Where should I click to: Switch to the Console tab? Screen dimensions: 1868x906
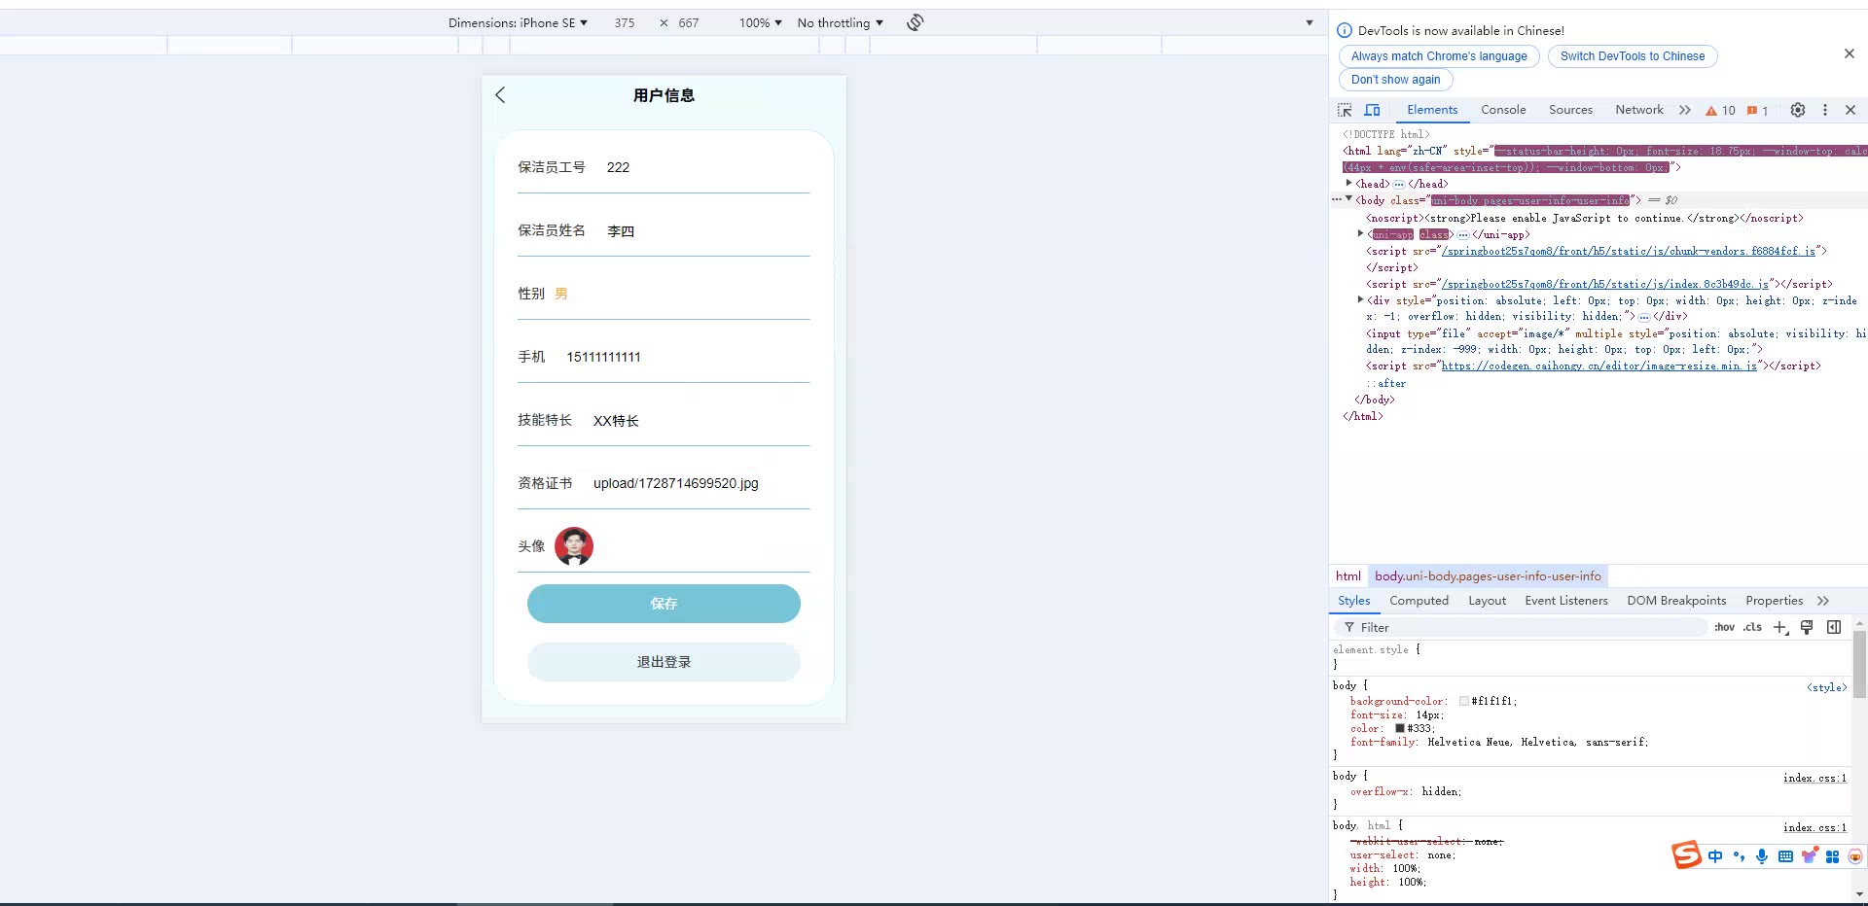1503,110
